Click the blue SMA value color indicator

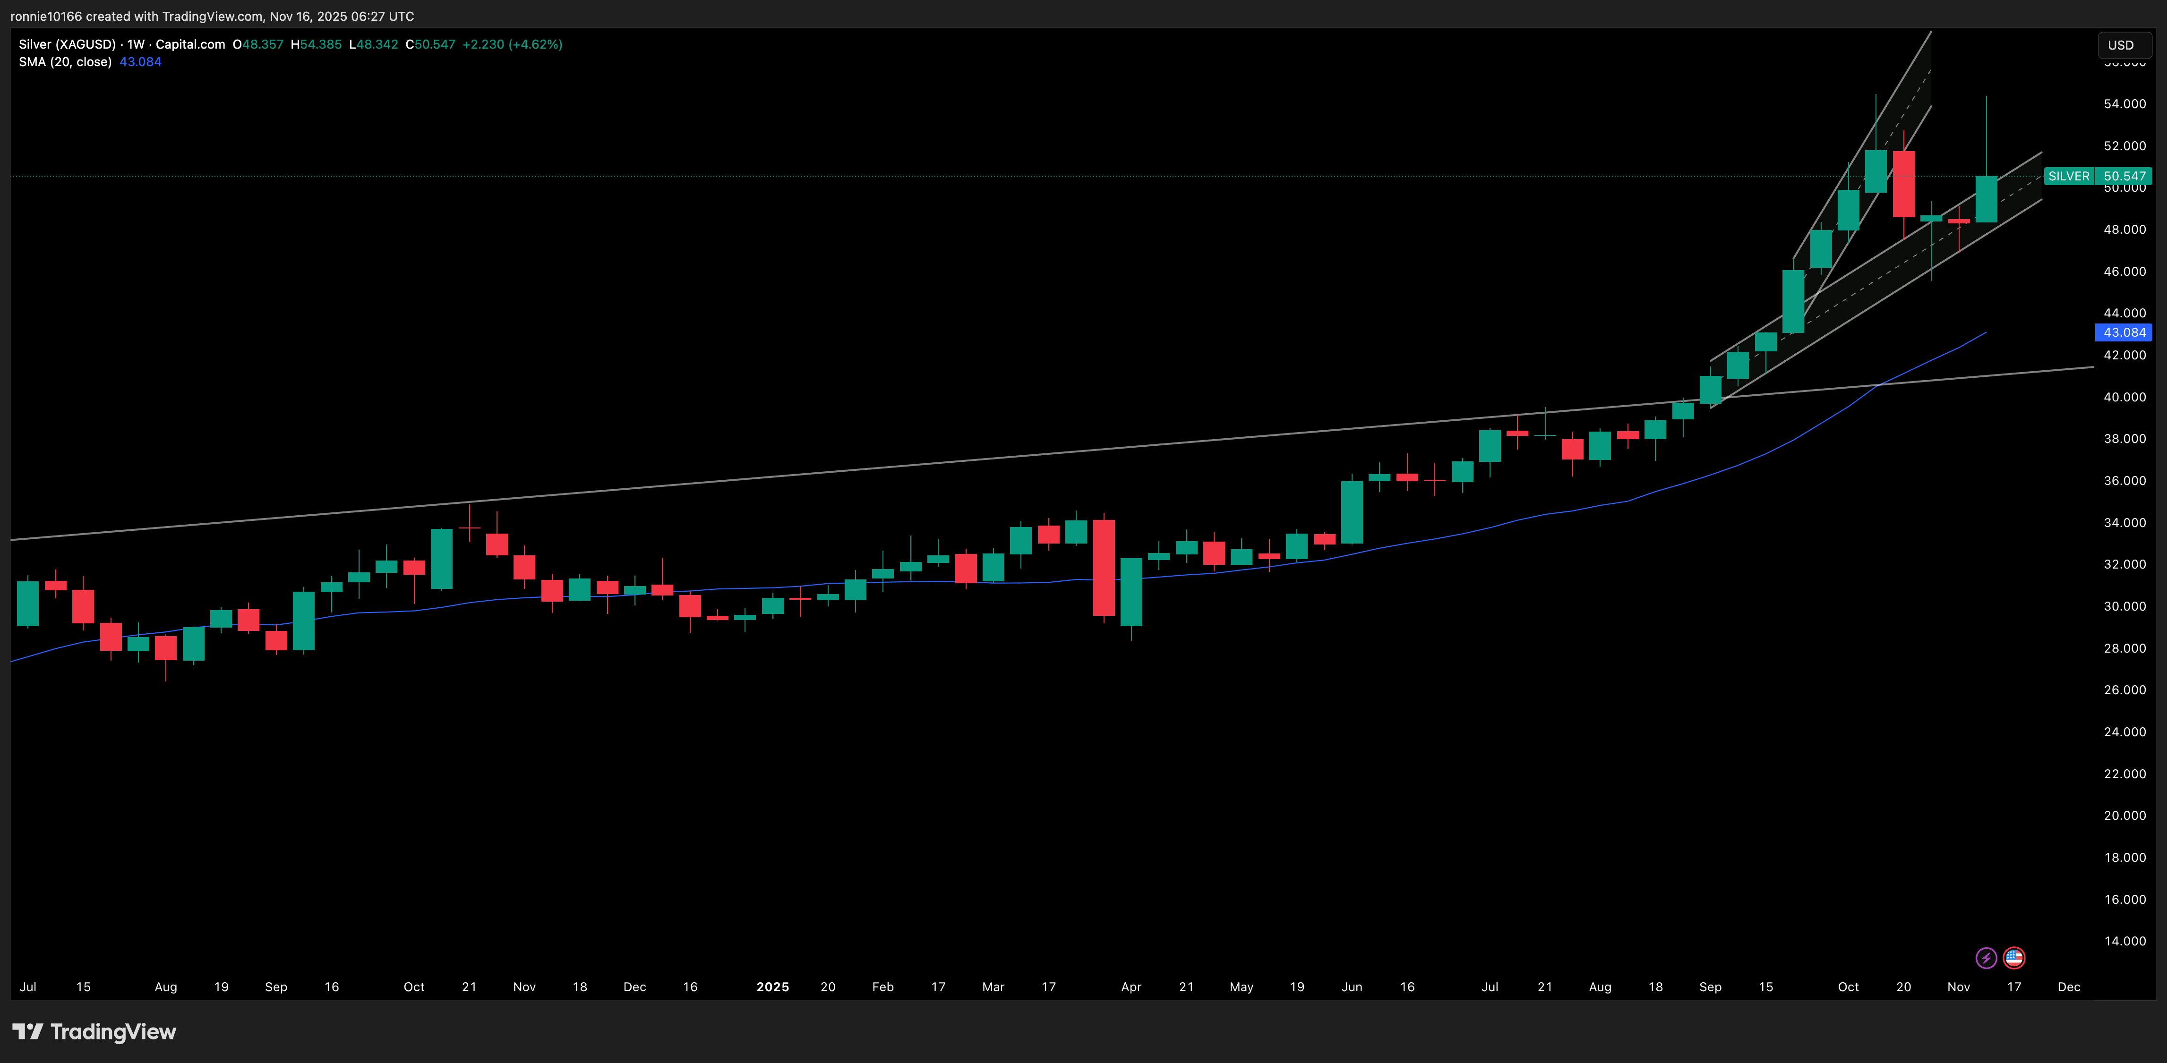(140, 61)
